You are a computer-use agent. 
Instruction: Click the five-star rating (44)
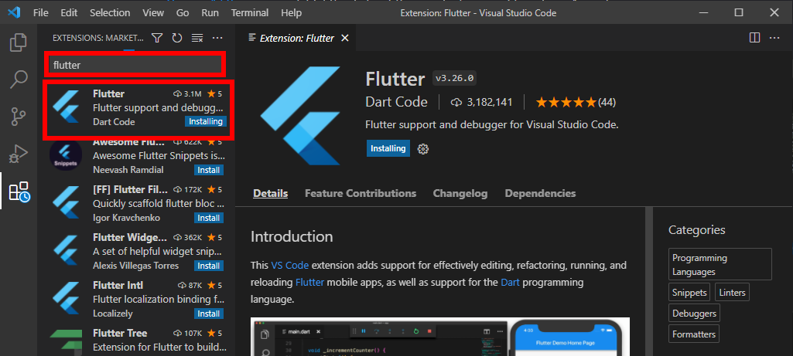coord(576,103)
